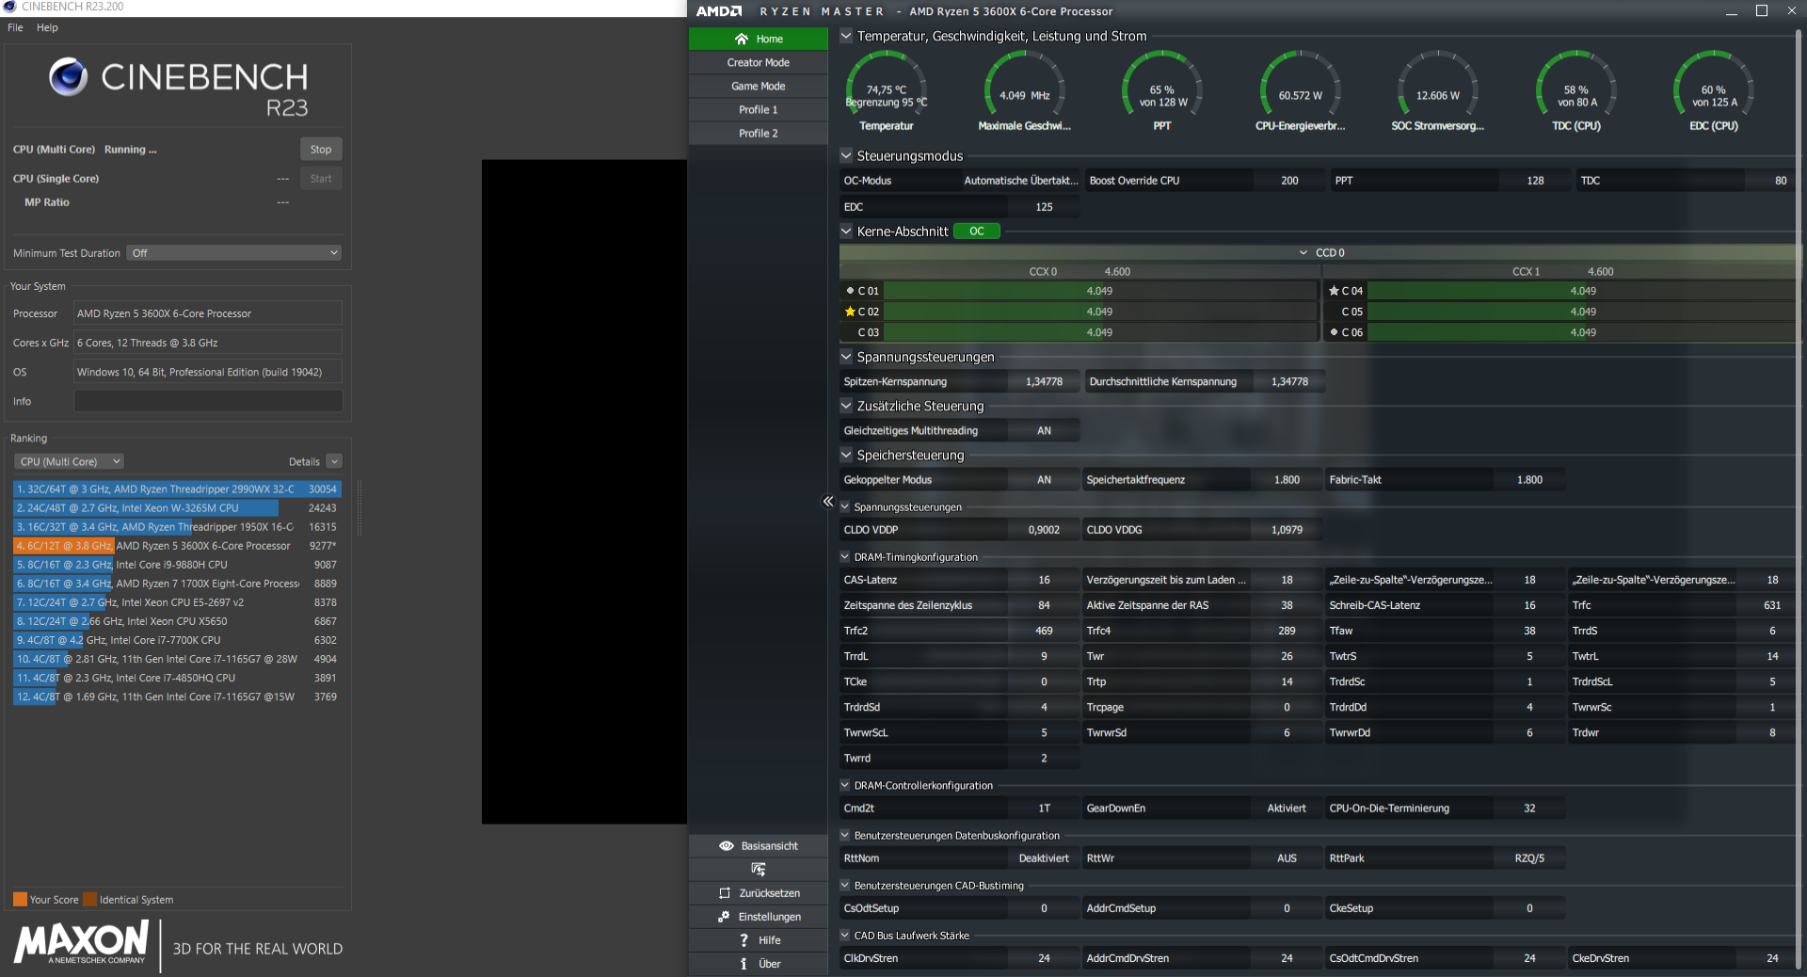Click the Zurücksetzen reset icon

[725, 893]
